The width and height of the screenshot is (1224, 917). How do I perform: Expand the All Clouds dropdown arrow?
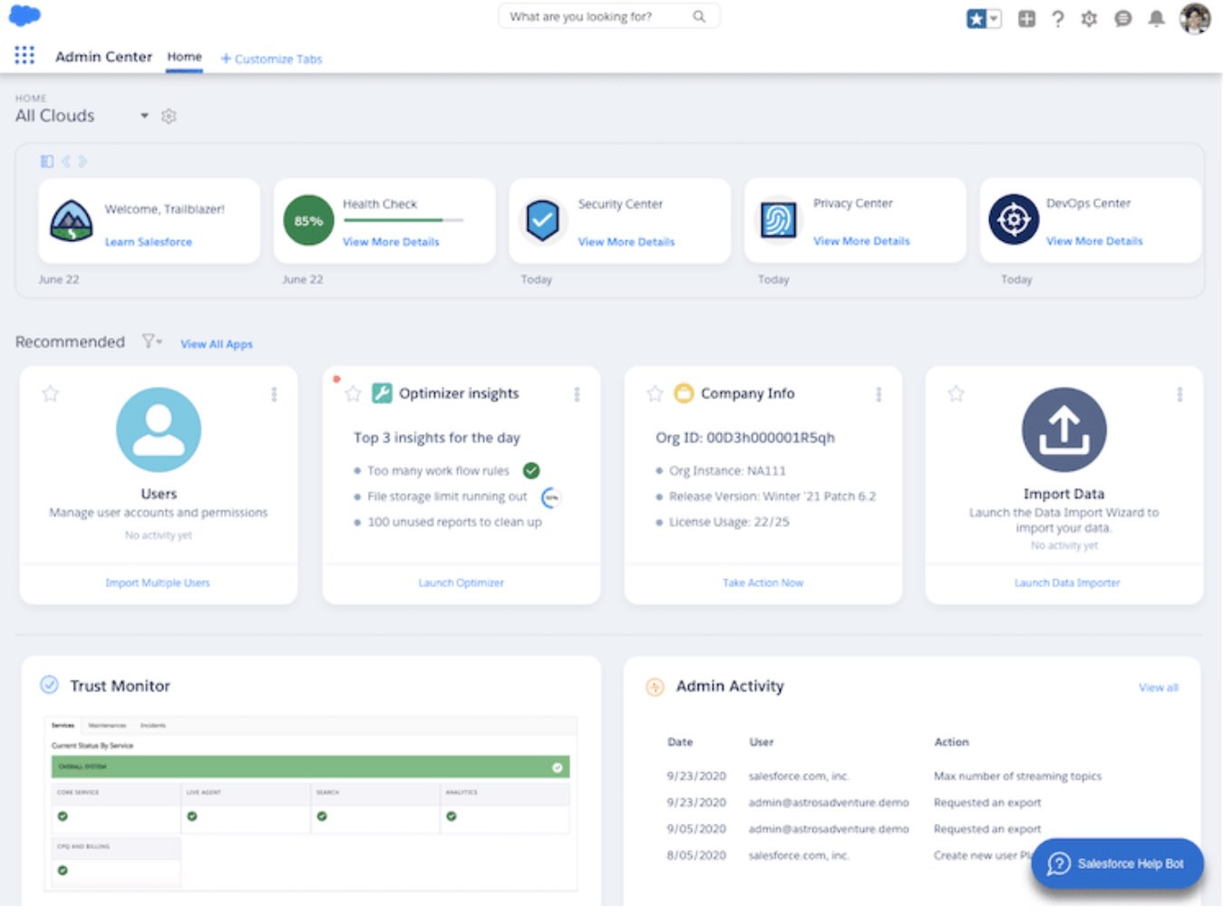click(x=144, y=116)
